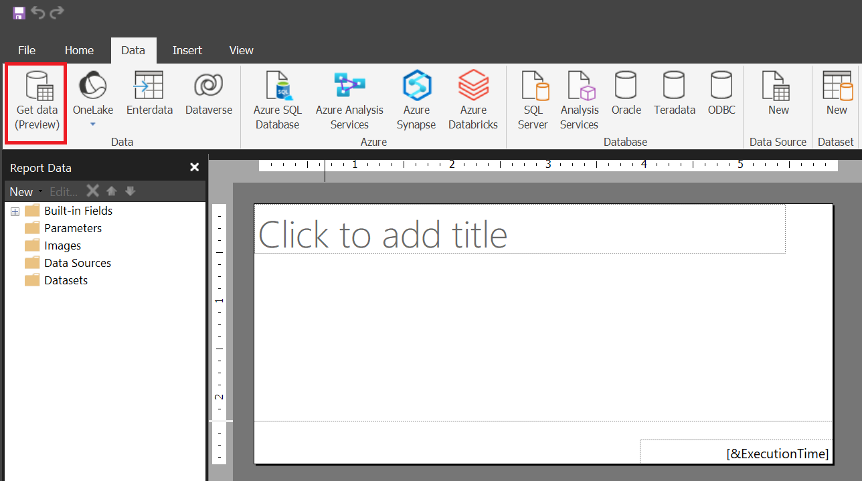This screenshot has height=481, width=862.
Task: Connect to Azure SQL Database
Action: 278,100
